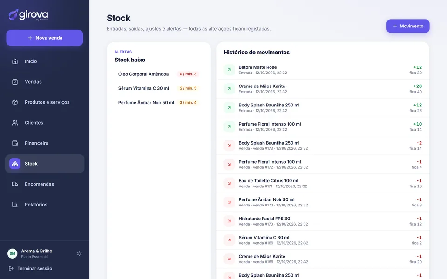Viewport: 447px width, 279px height.
Task: Open Hidratante Facial FPS 30 entry
Action: click(x=323, y=221)
